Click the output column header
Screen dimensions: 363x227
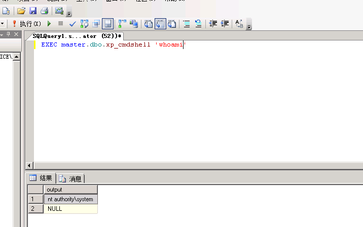tap(70, 190)
